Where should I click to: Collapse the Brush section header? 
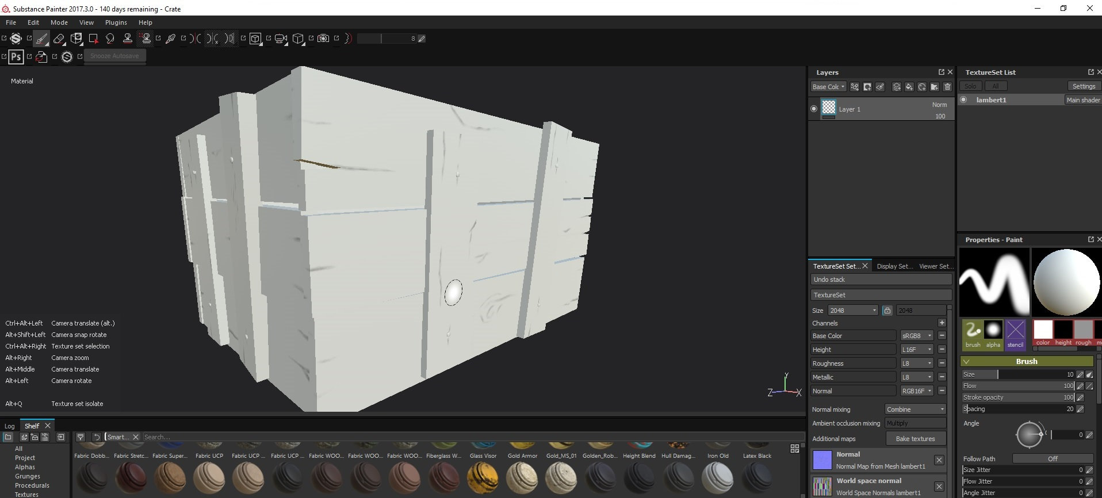[1027, 361]
